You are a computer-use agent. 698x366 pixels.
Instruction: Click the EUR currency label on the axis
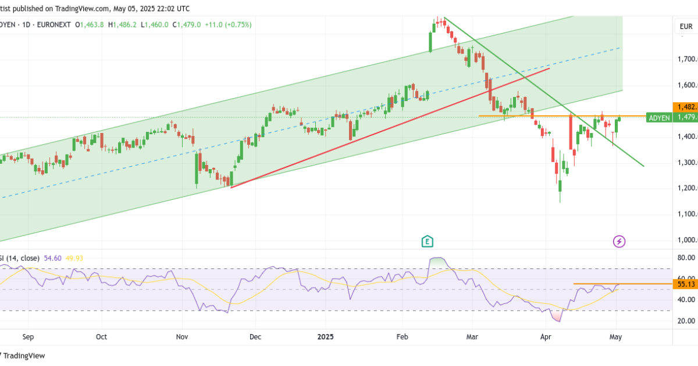(x=685, y=26)
